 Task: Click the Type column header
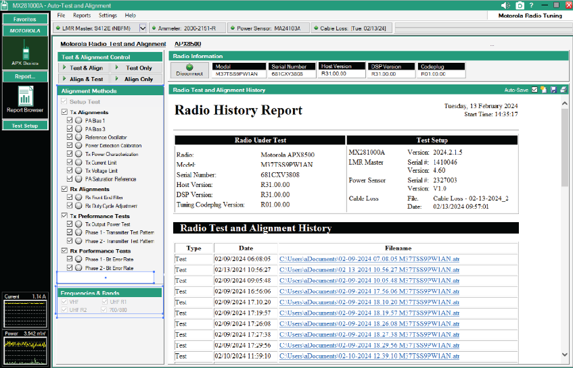(193, 248)
